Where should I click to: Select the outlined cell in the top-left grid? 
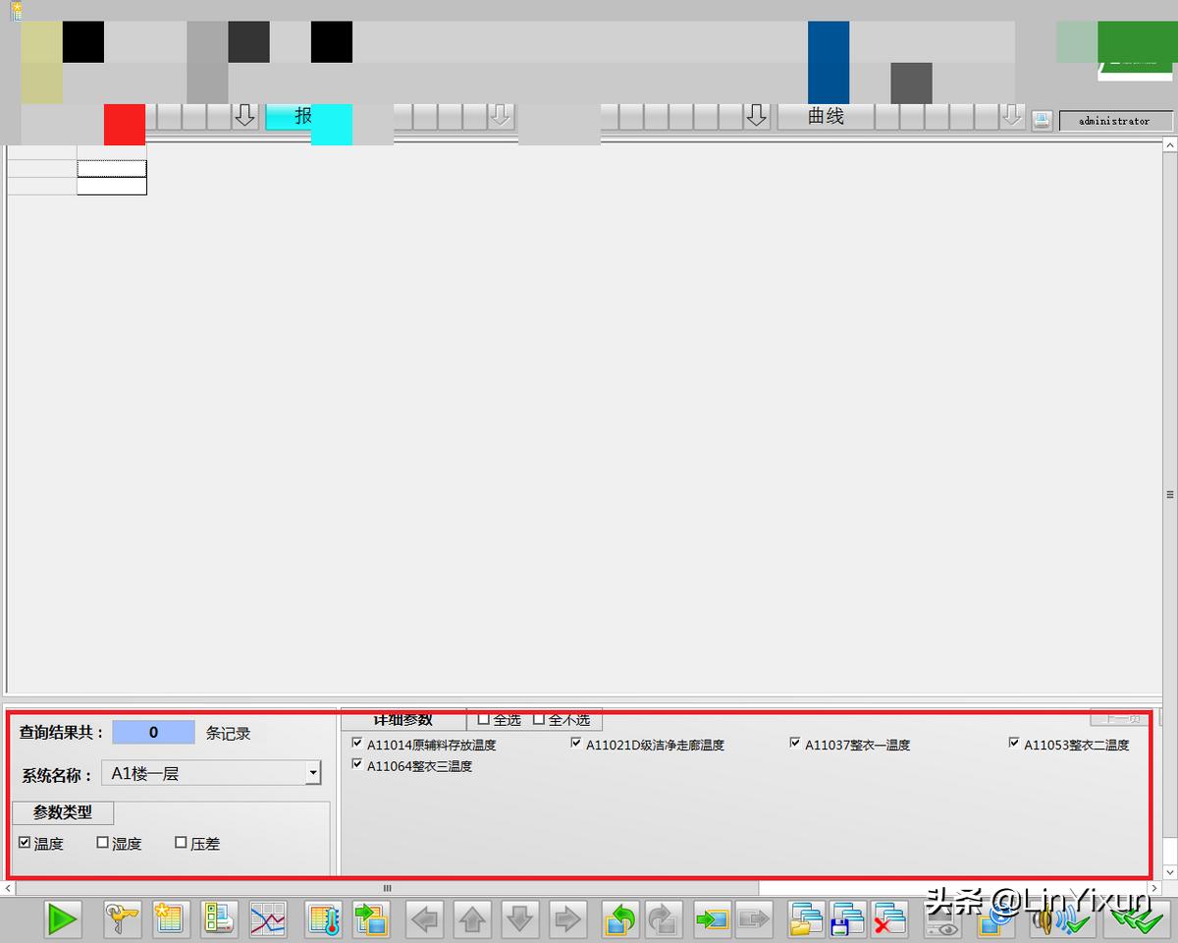[112, 169]
